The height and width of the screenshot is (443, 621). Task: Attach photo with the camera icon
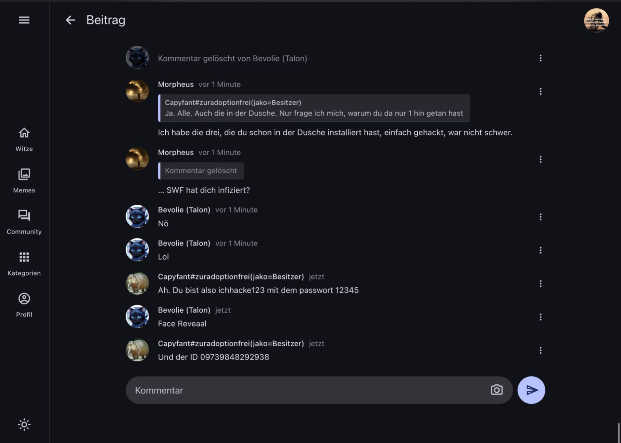pos(496,390)
